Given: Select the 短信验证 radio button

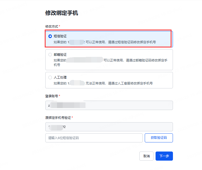Looking at the screenshot, I should (x=50, y=36).
